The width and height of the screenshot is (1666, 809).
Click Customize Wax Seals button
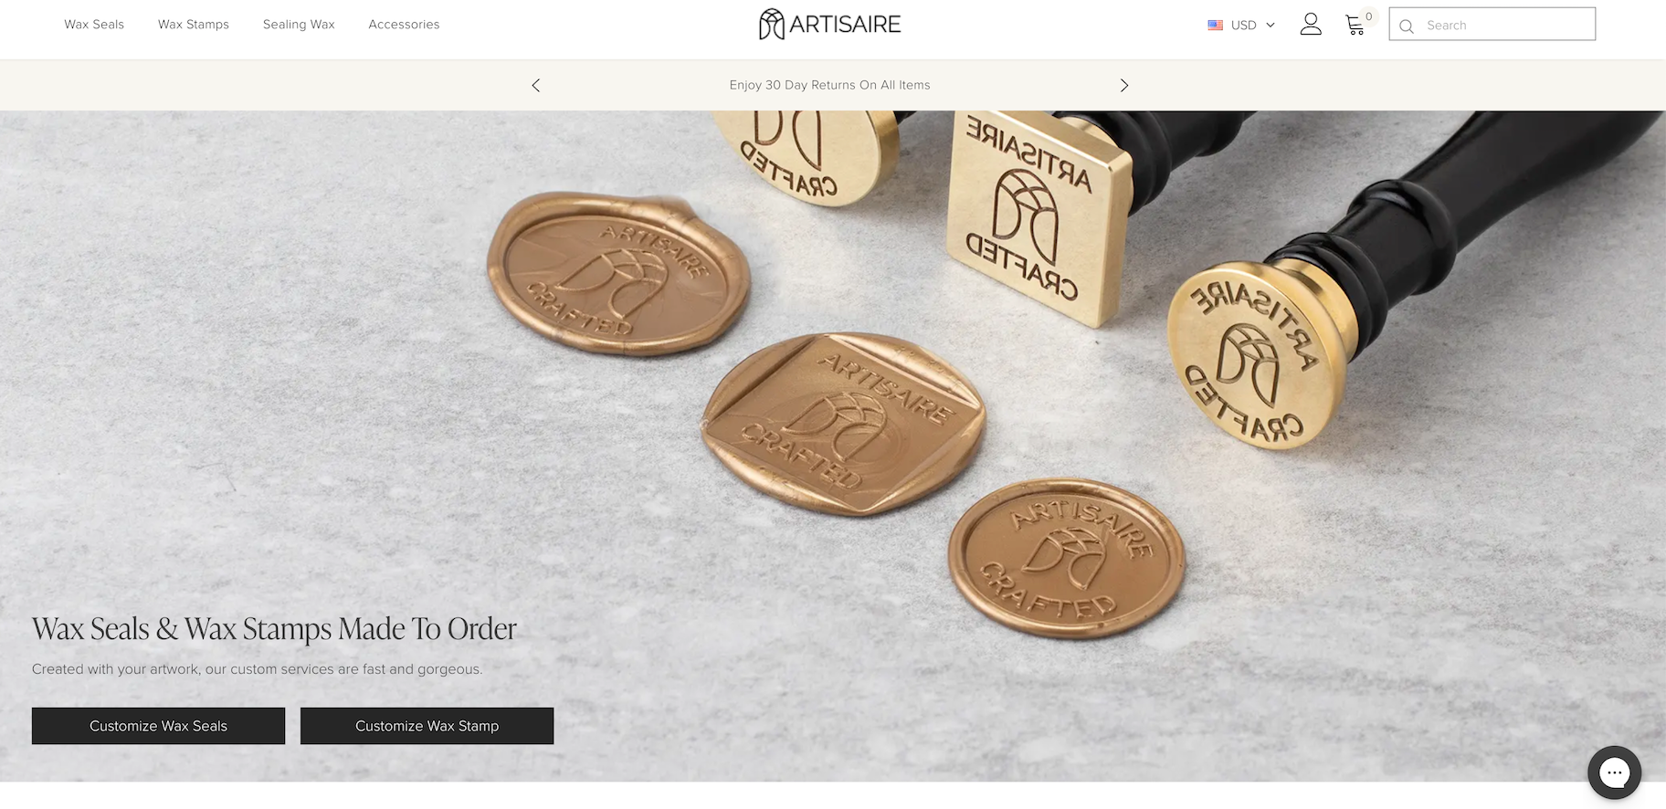tap(158, 726)
